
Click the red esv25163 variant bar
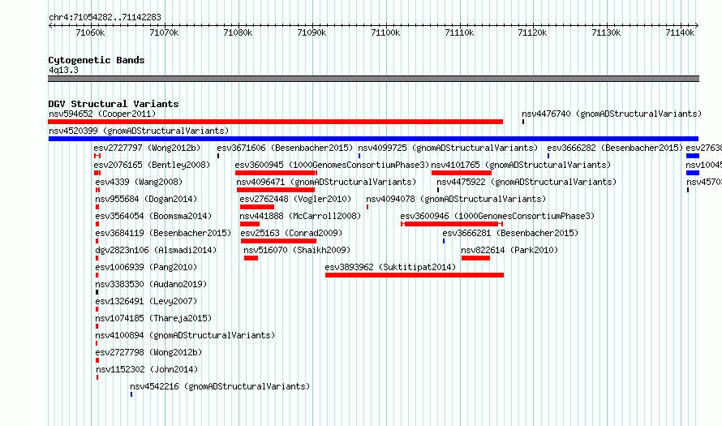click(278, 241)
